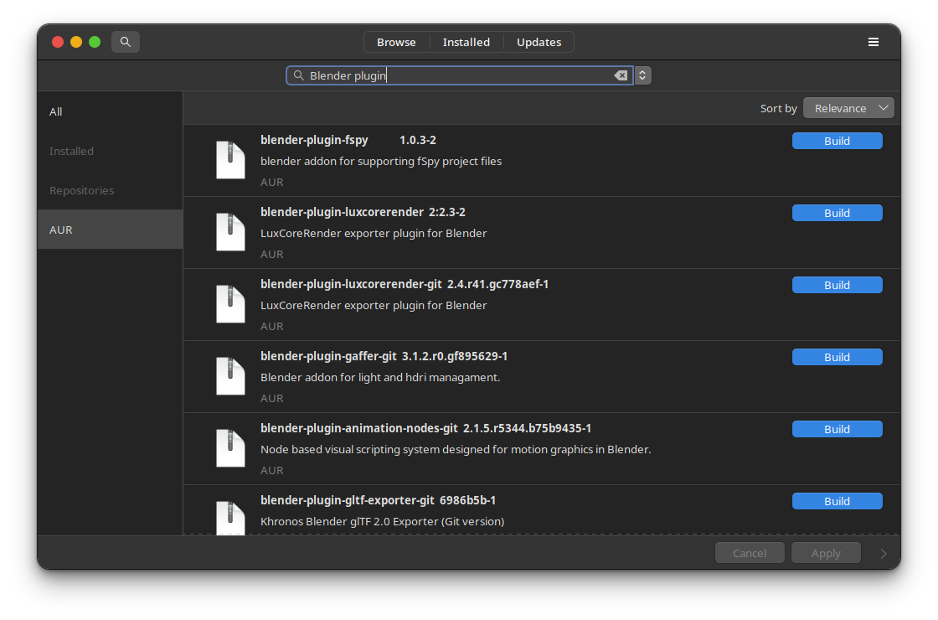Click the package icon for blender-plugin-luxcorerender 2:2.3-2
Screen dimensions: 938x620
pos(230,231)
